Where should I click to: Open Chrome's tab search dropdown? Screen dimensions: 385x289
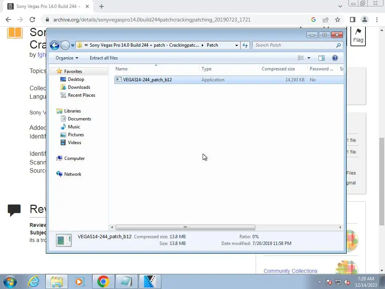(x=340, y=6)
